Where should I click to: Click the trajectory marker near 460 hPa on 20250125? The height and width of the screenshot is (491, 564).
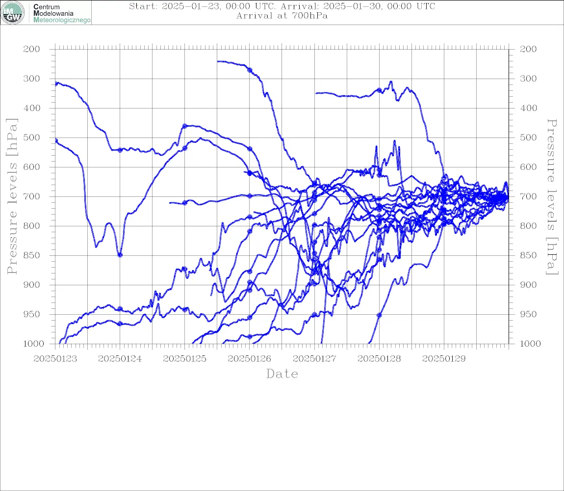coord(185,126)
